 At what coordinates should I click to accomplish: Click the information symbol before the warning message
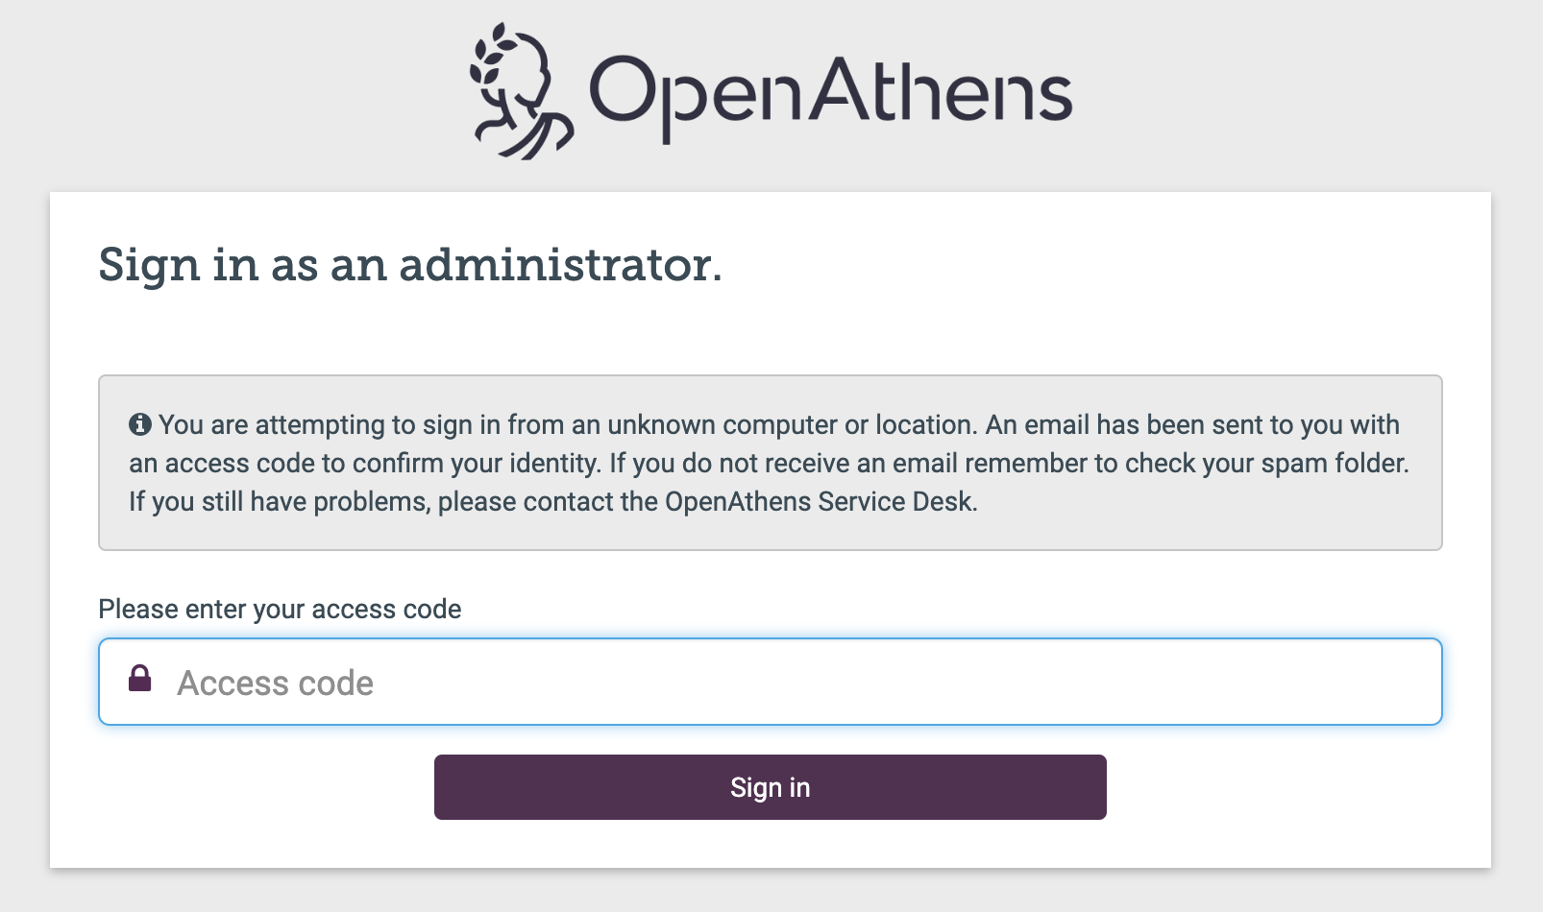point(140,422)
